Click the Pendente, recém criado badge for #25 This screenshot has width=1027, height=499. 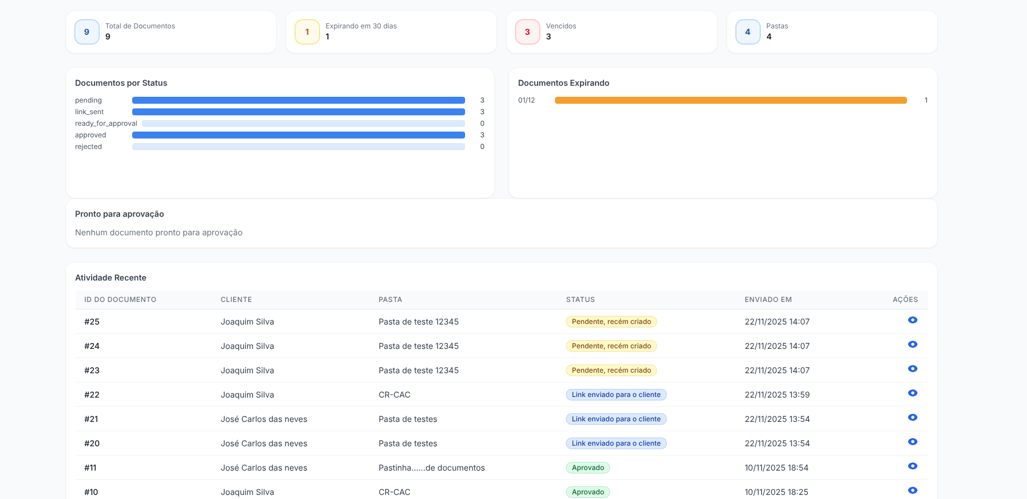pyautogui.click(x=611, y=322)
